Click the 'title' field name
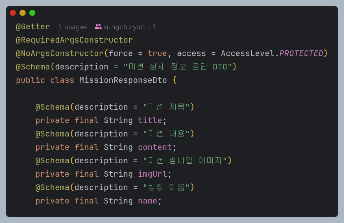 [x=150, y=120]
